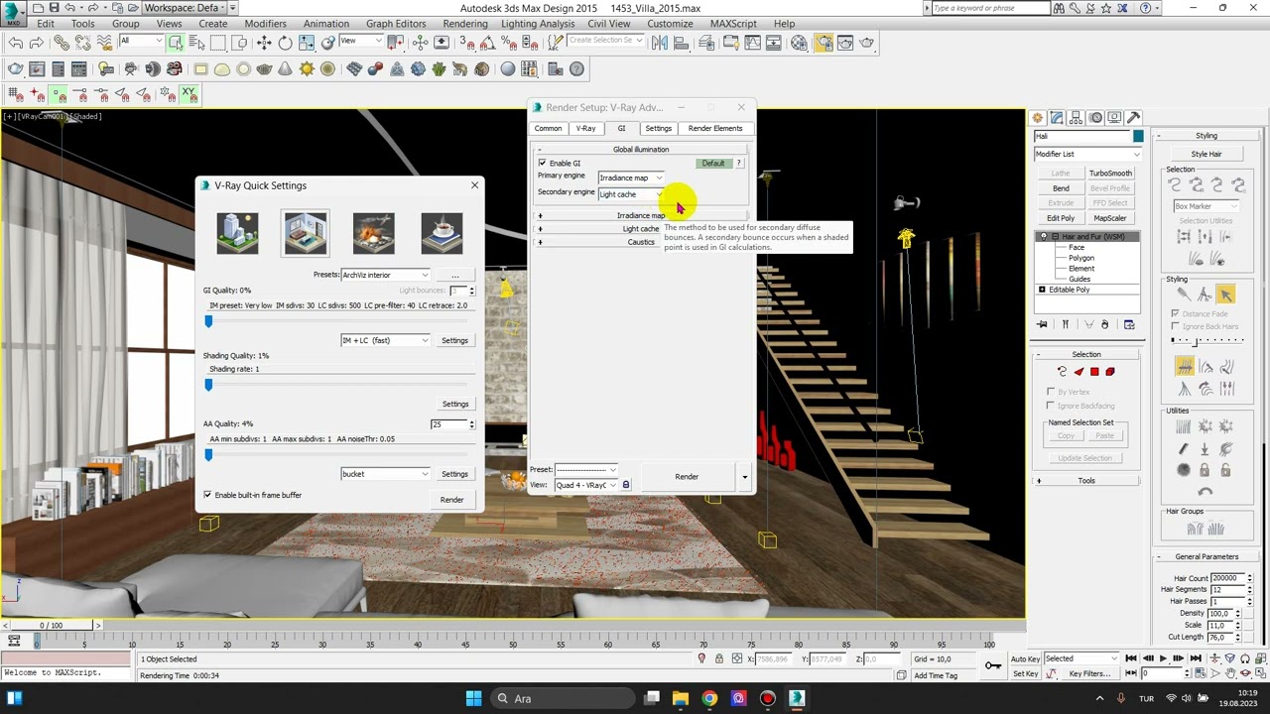
Task: Open the Workspace Default dropdown
Action: [184, 8]
